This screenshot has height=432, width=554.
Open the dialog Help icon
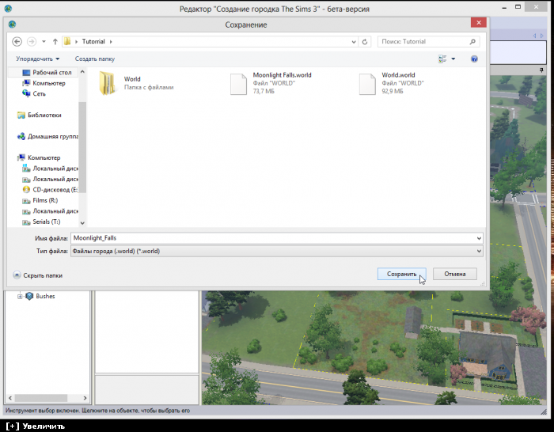click(474, 59)
